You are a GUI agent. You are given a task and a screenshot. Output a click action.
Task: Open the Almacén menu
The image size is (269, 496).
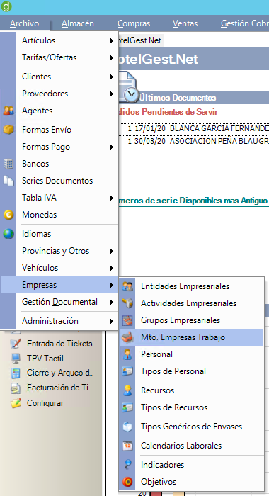pyautogui.click(x=78, y=23)
